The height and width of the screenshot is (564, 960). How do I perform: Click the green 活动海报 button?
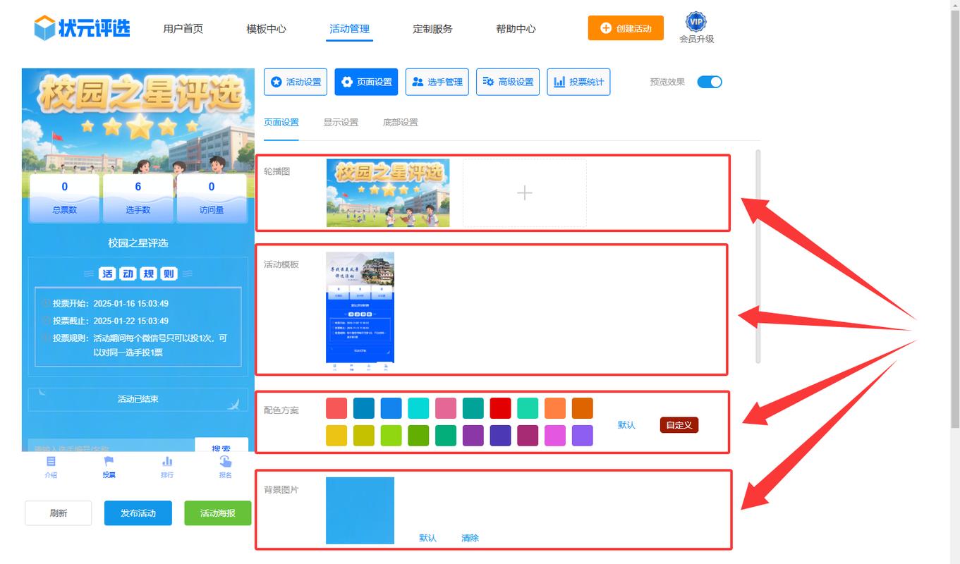(217, 513)
